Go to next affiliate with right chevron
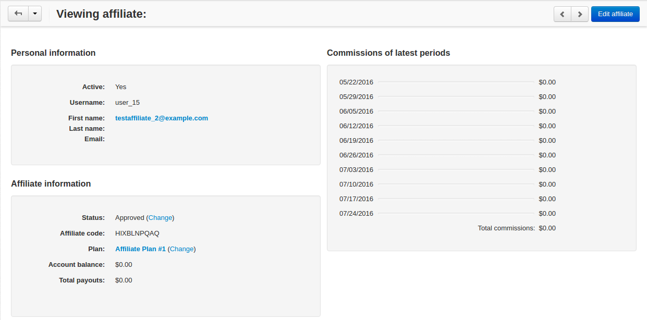This screenshot has height=320, width=647. (580, 14)
